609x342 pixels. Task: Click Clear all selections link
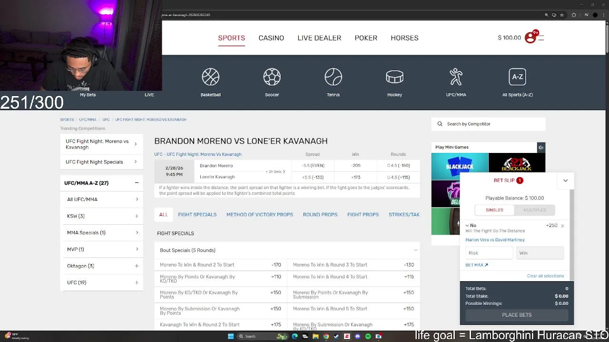545,276
